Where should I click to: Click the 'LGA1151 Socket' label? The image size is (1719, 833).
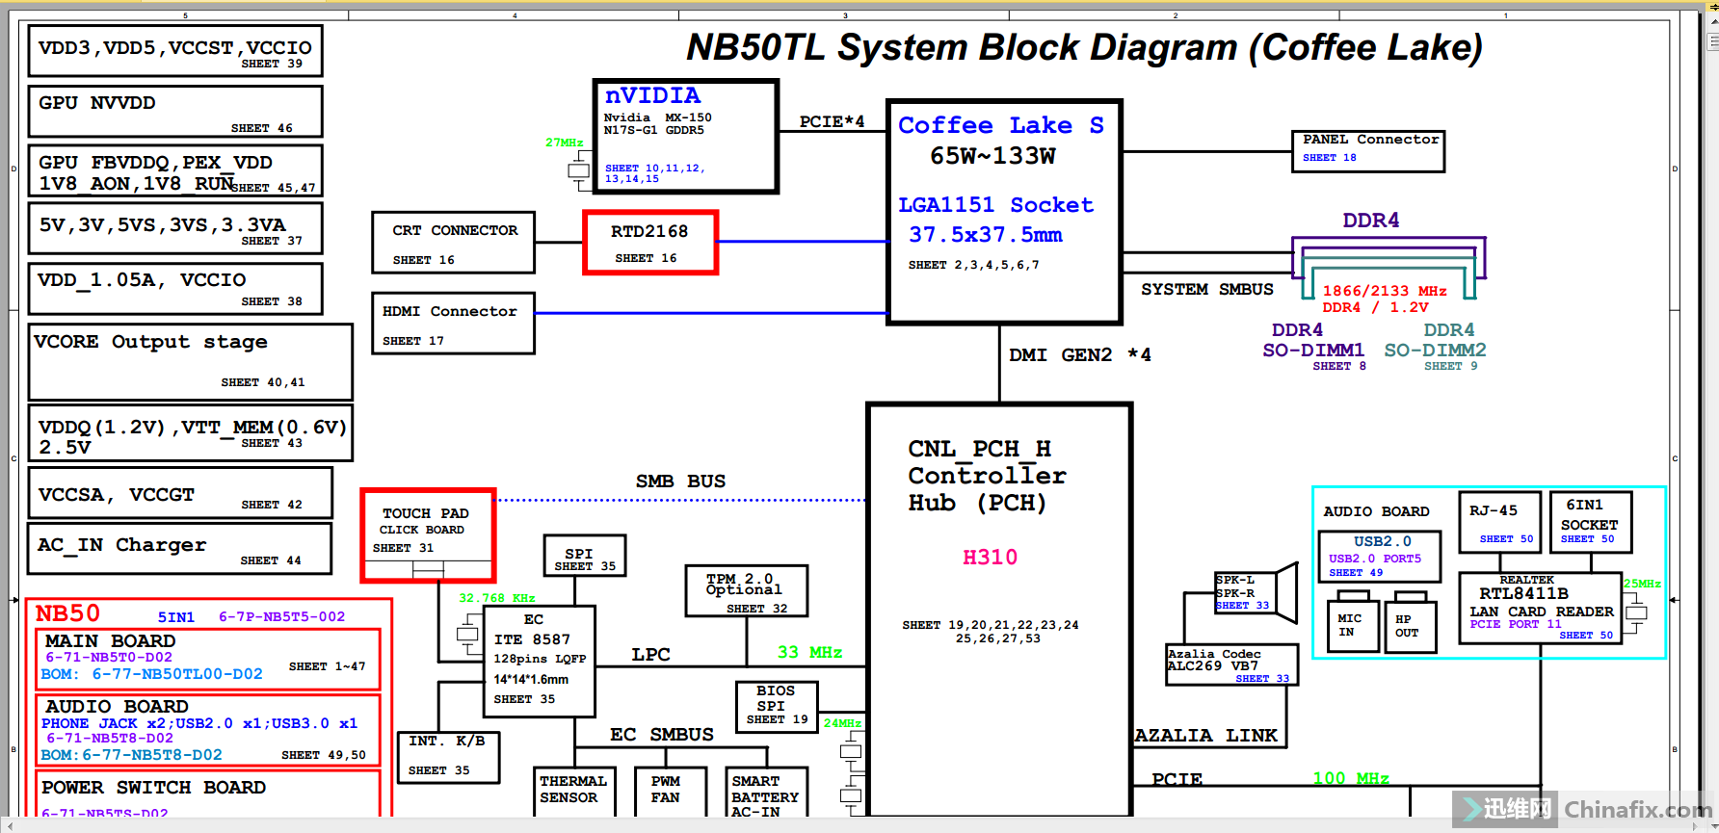(995, 205)
